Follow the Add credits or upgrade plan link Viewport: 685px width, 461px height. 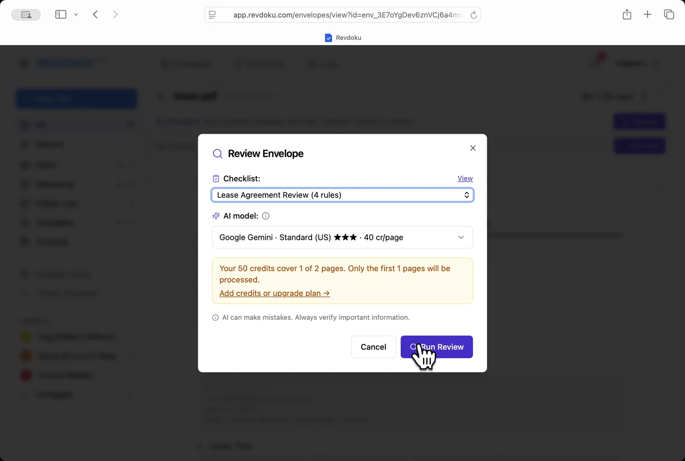coord(274,293)
